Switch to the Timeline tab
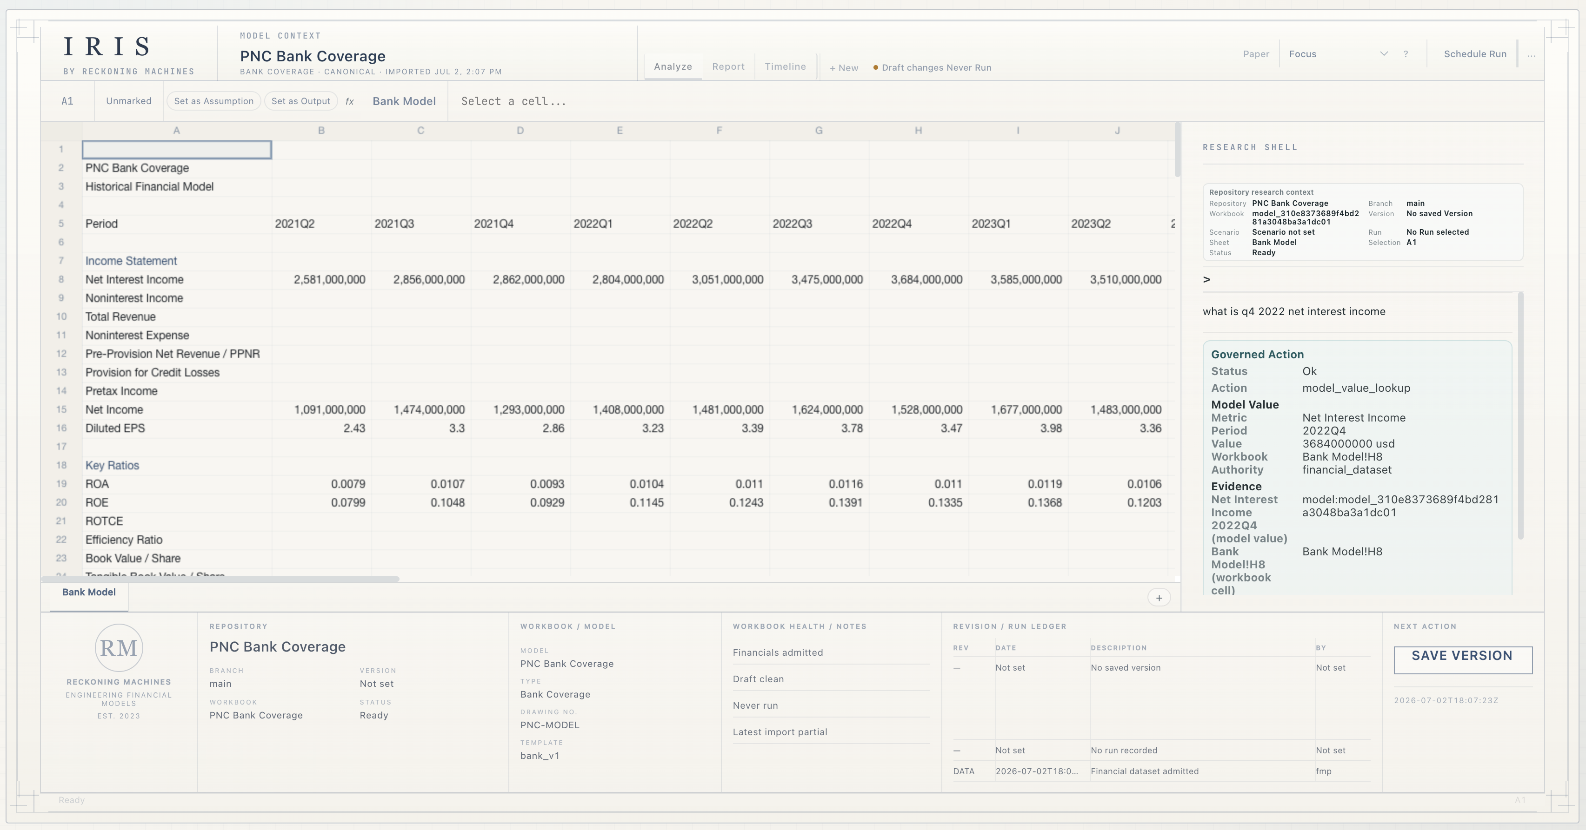The image size is (1586, 830). tap(785, 66)
